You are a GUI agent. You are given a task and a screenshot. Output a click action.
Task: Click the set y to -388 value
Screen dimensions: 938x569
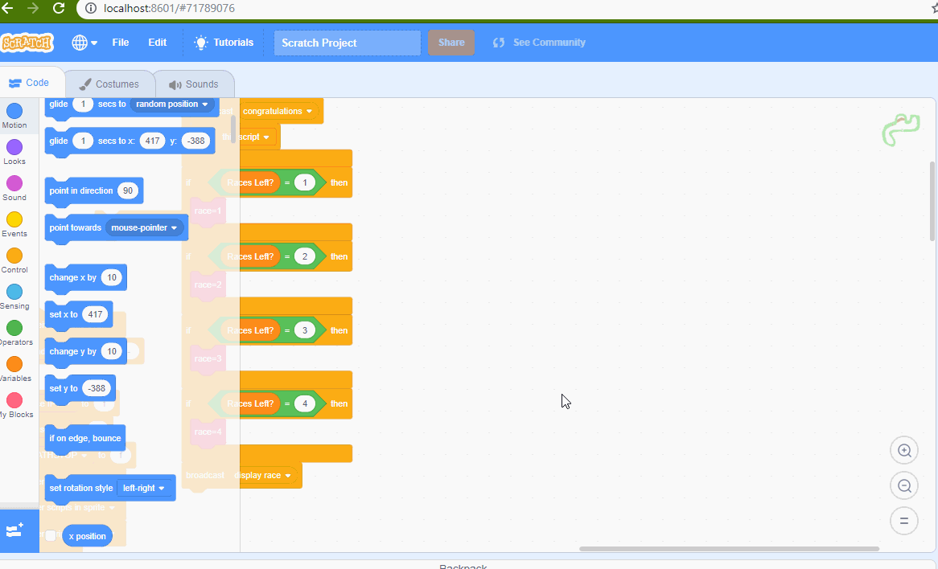click(97, 388)
